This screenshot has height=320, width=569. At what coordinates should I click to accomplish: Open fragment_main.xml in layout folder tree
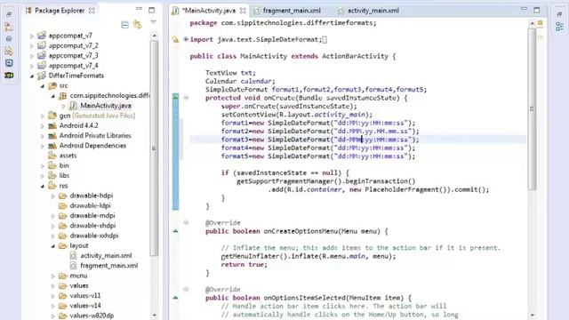[x=108, y=266]
